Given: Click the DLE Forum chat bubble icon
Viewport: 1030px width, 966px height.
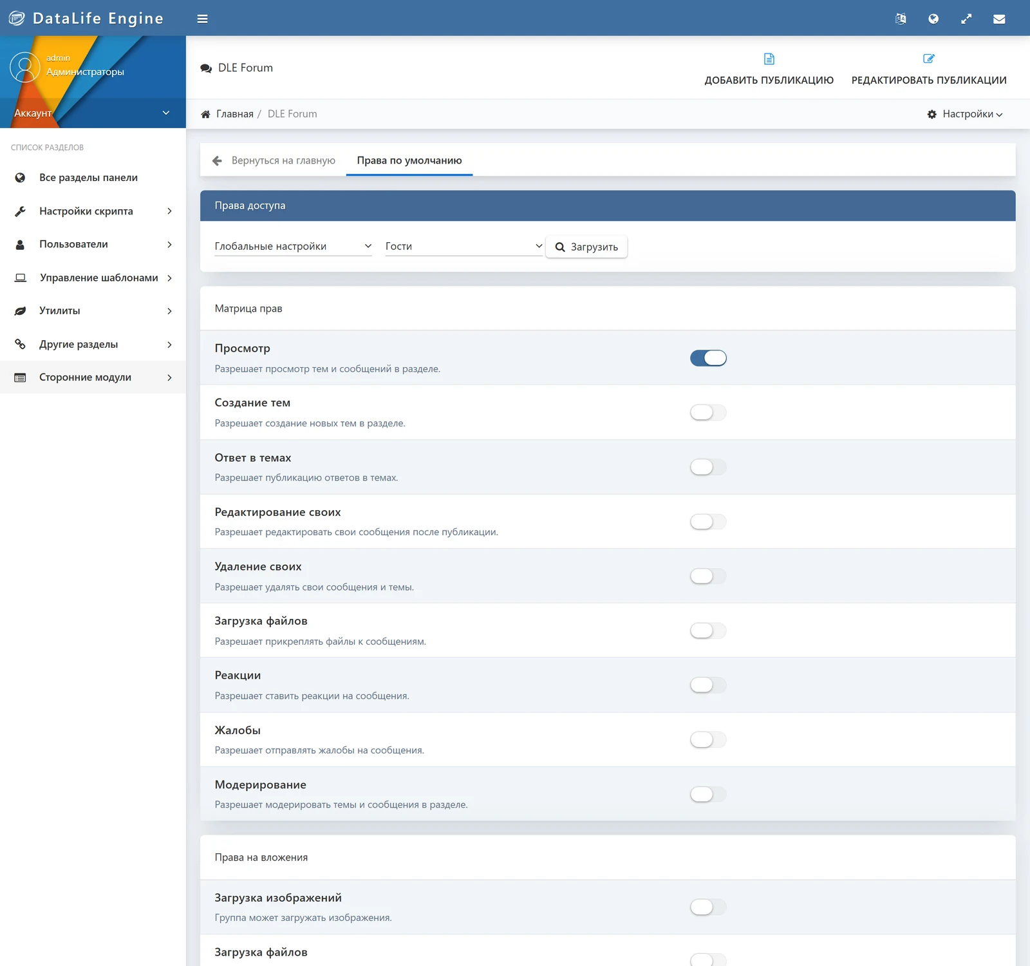Looking at the screenshot, I should tap(206, 68).
